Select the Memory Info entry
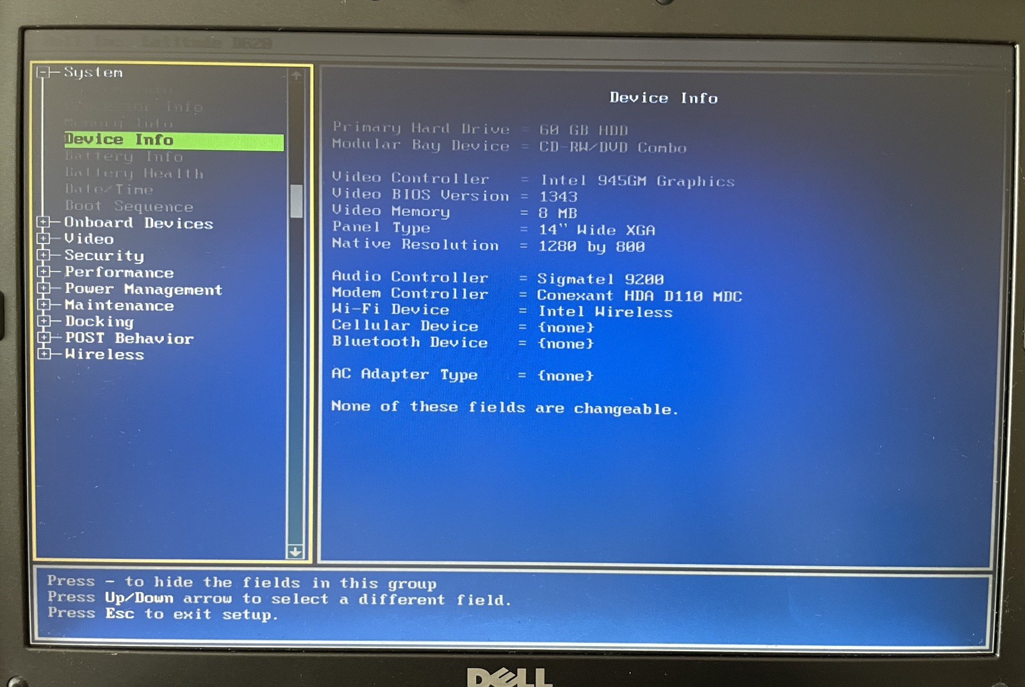Image resolution: width=1025 pixels, height=687 pixels. 119,122
